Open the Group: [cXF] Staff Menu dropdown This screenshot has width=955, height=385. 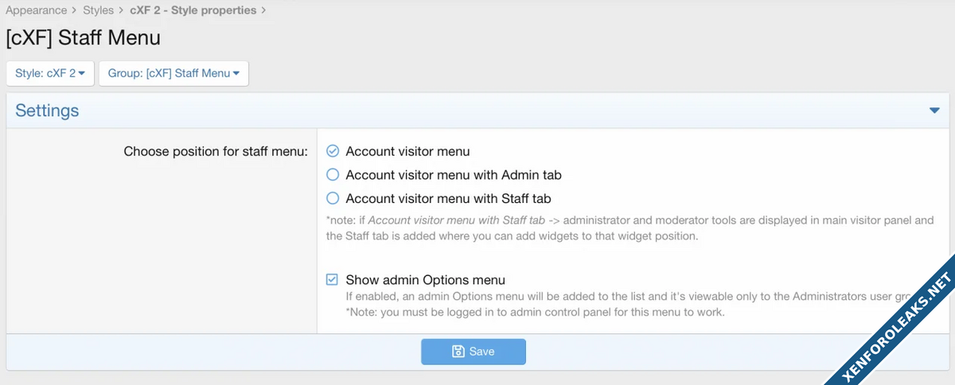[173, 73]
